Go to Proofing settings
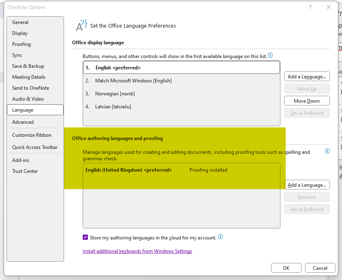342x280 pixels. point(35,44)
